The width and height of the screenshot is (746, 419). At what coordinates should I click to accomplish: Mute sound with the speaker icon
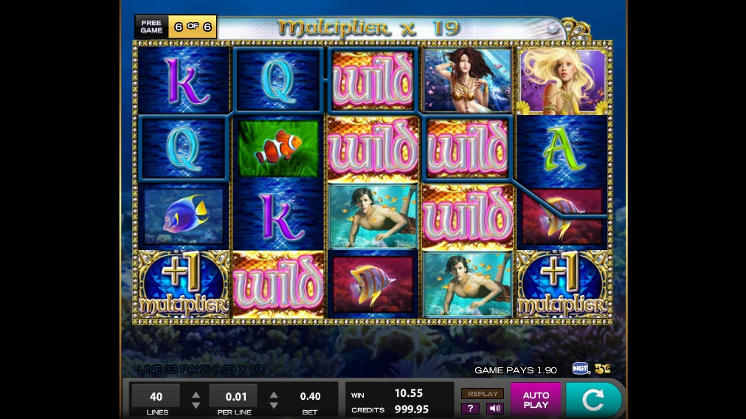[494, 409]
